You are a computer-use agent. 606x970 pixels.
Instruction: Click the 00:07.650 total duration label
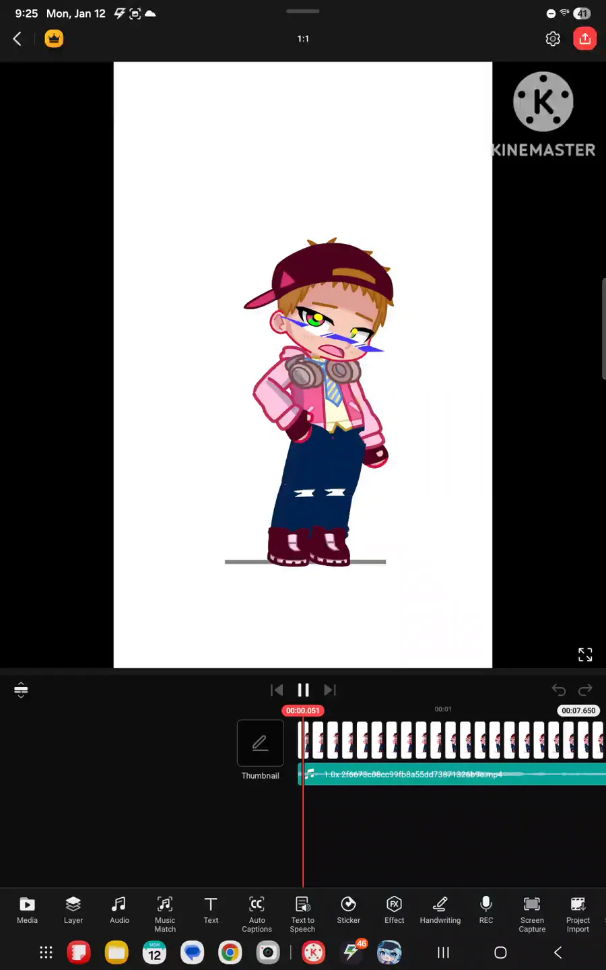[578, 711]
